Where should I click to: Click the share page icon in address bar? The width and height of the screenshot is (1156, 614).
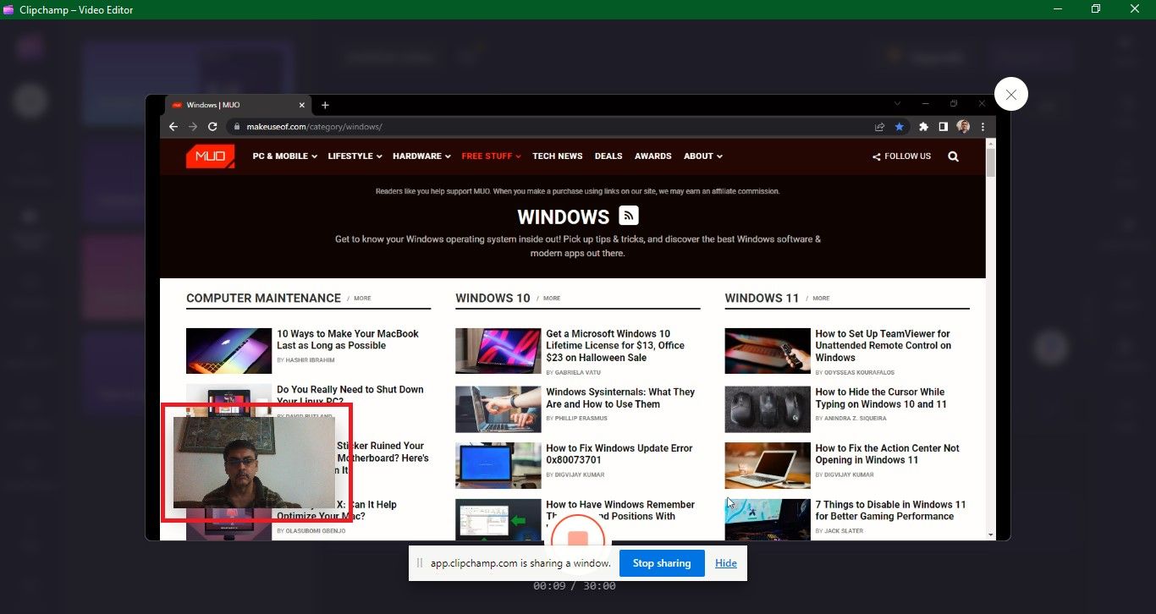coord(880,127)
